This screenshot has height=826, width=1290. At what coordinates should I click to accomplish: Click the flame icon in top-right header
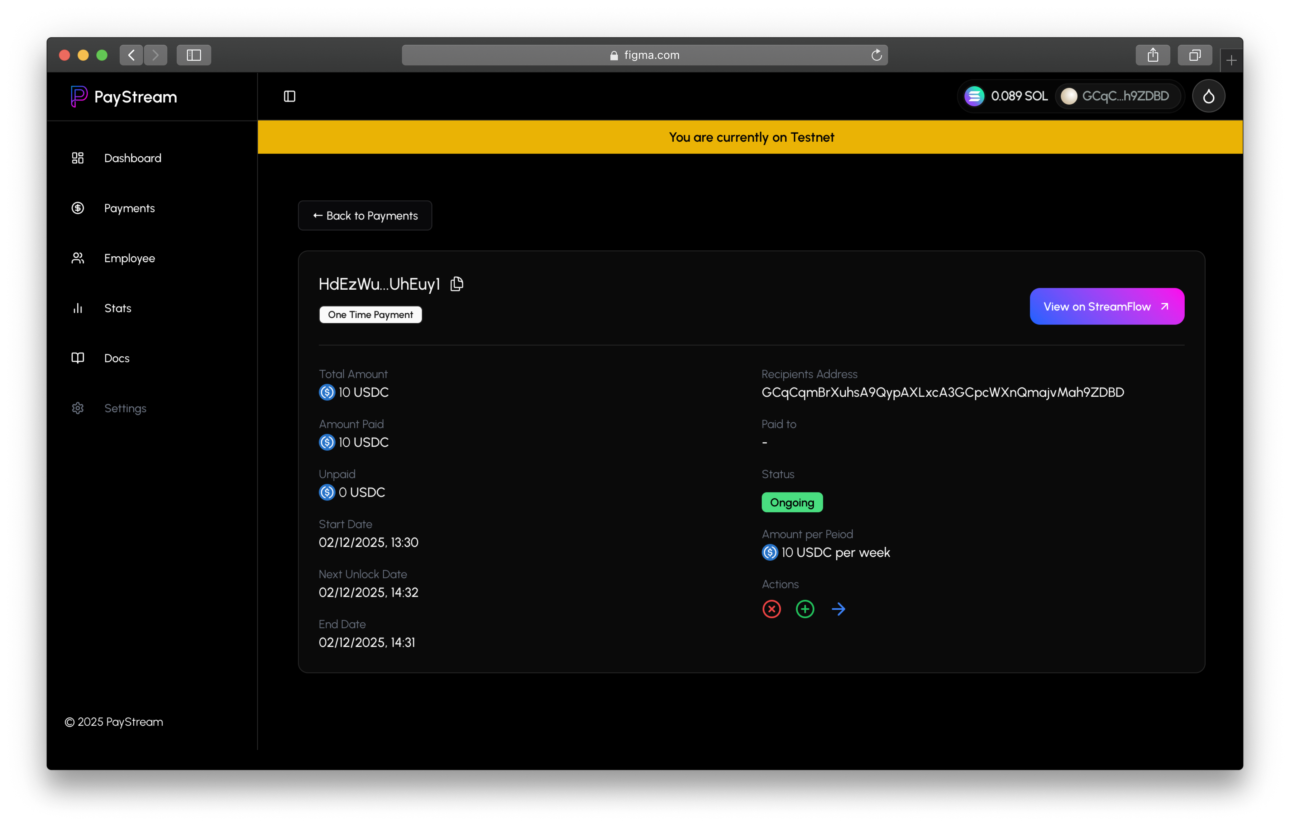(1208, 96)
